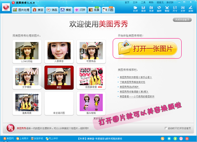Open the 美图看看 image viewer link

(x=137, y=96)
